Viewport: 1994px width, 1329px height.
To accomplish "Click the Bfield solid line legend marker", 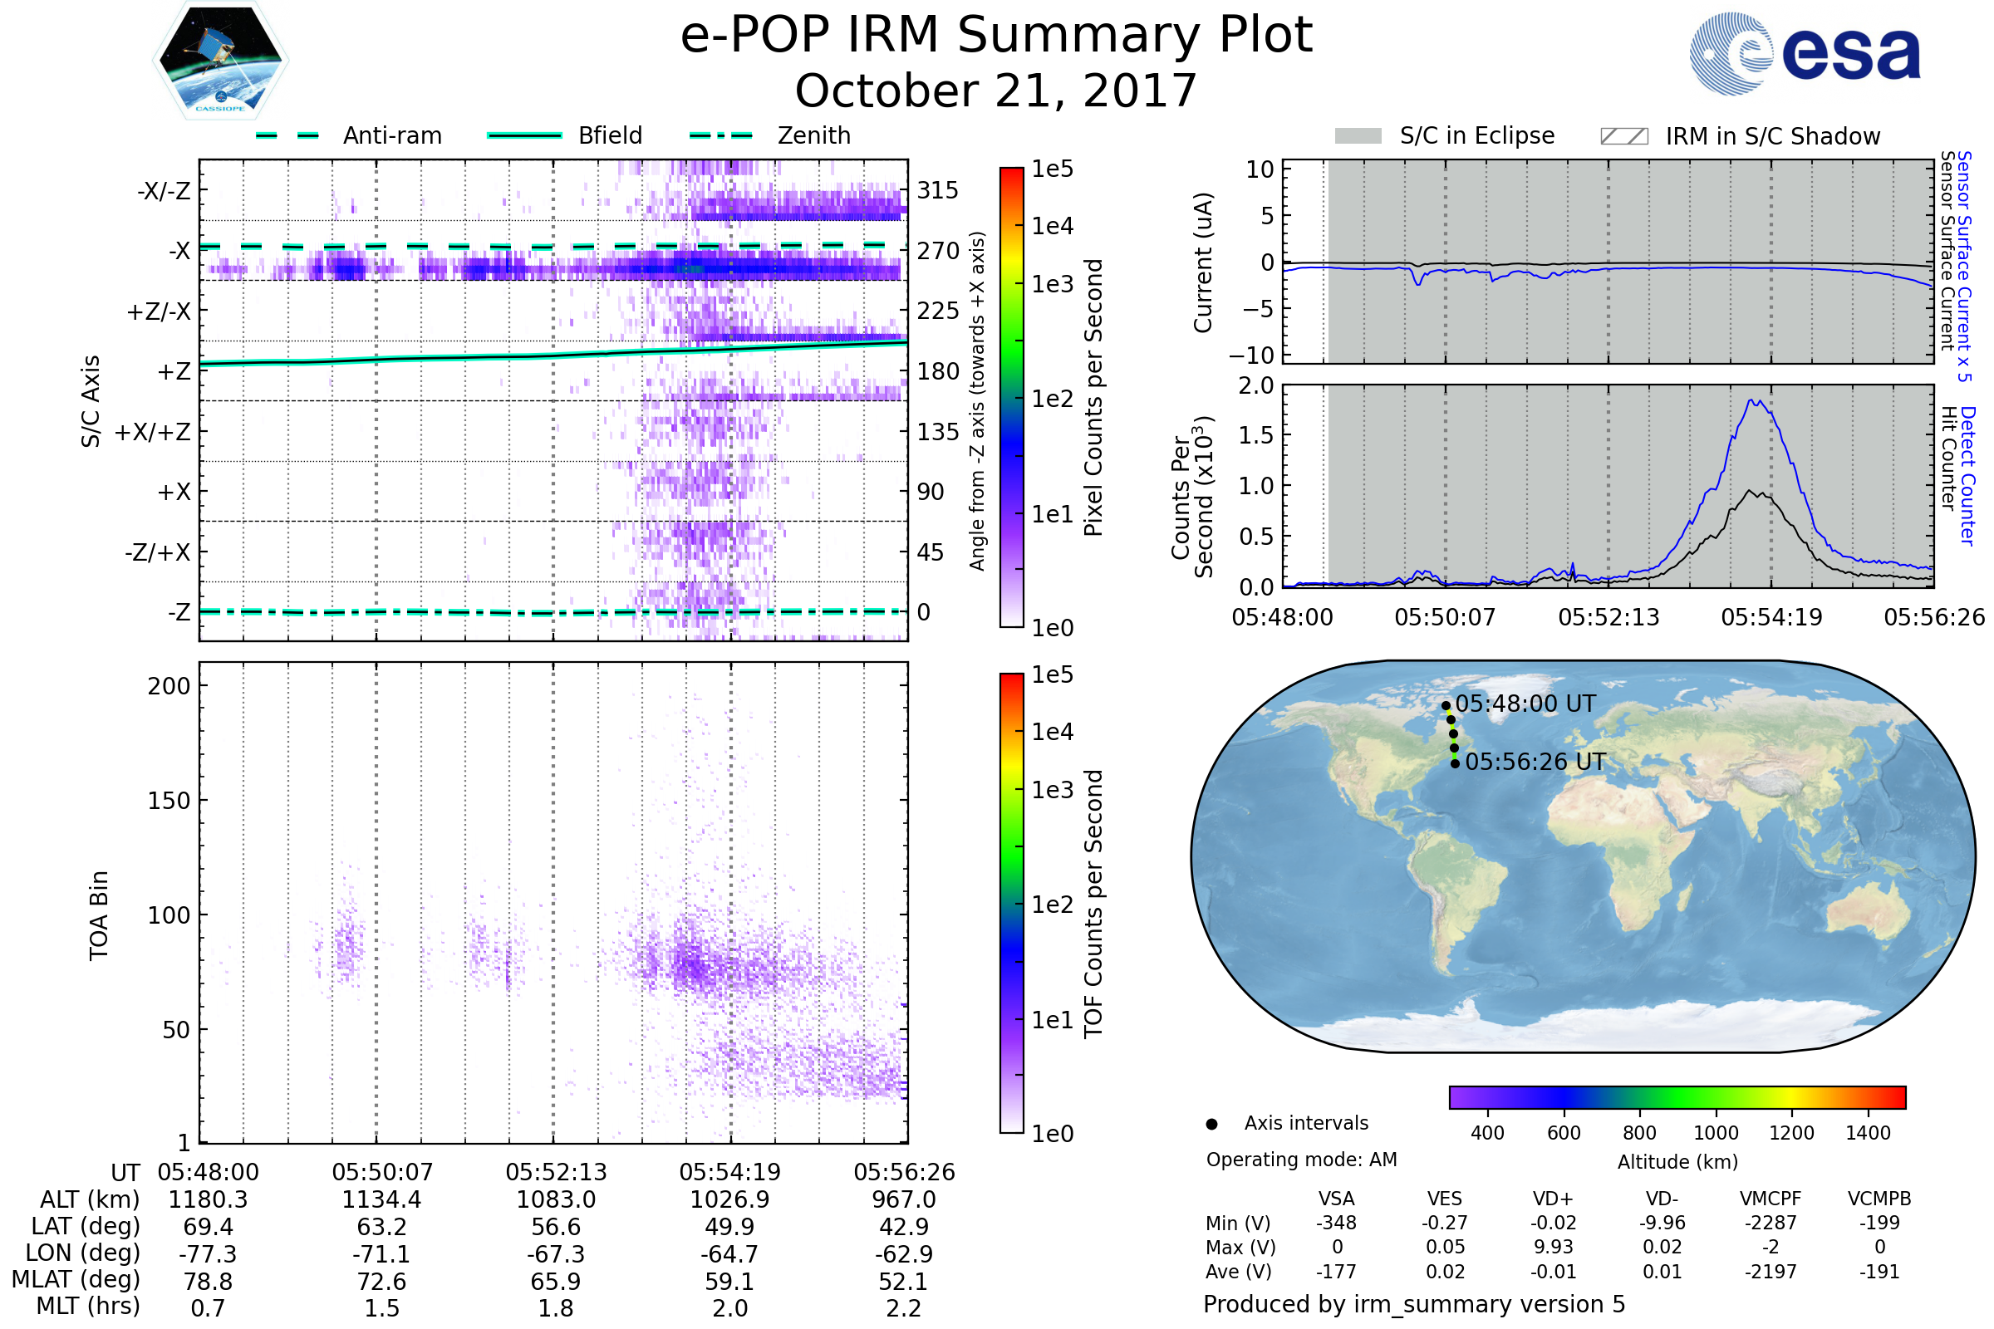I will [x=524, y=135].
